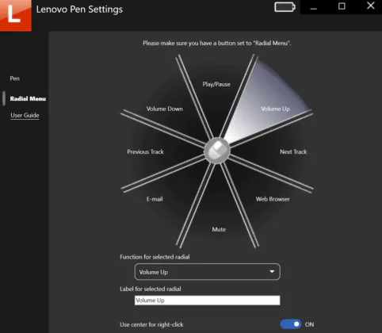Click the dropdown arrow next to Volume Up
Image resolution: width=382 pixels, height=333 pixels.
[272, 272]
